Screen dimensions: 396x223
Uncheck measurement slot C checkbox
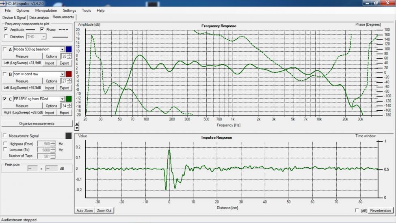5,99
